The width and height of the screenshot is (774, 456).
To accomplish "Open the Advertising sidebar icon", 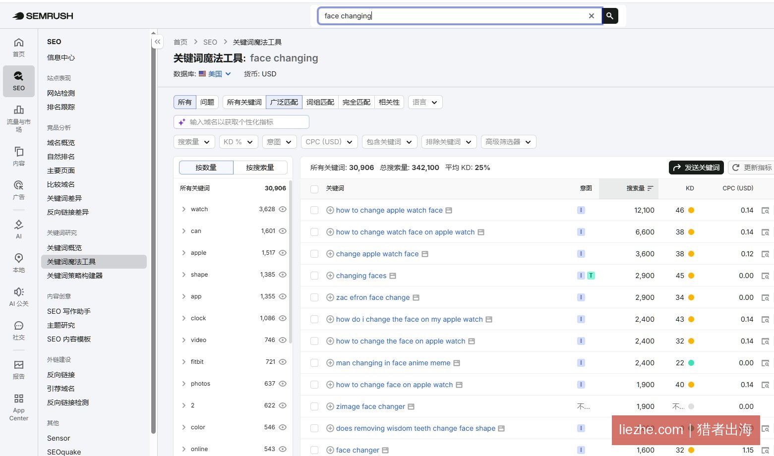I will 19,190.
